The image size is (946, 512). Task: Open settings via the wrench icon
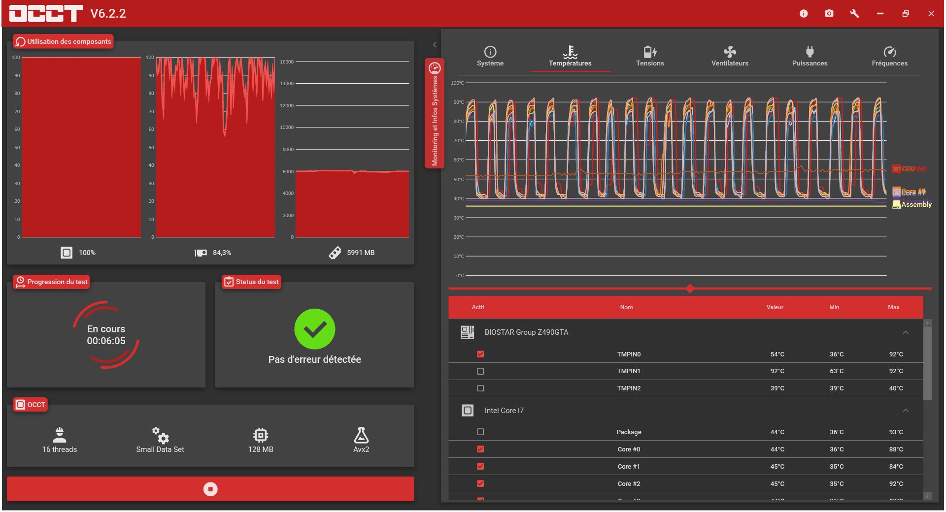pyautogui.click(x=855, y=14)
